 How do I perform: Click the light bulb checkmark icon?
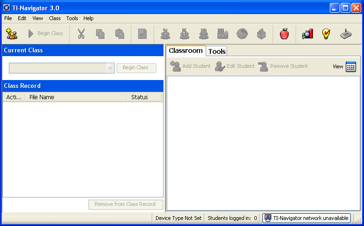click(x=327, y=34)
